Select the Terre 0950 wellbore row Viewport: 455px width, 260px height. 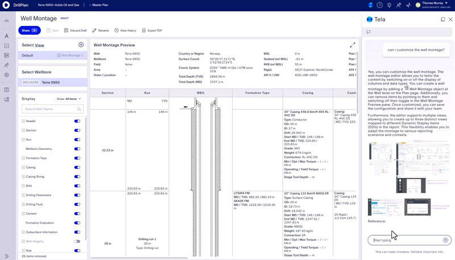(x=52, y=82)
